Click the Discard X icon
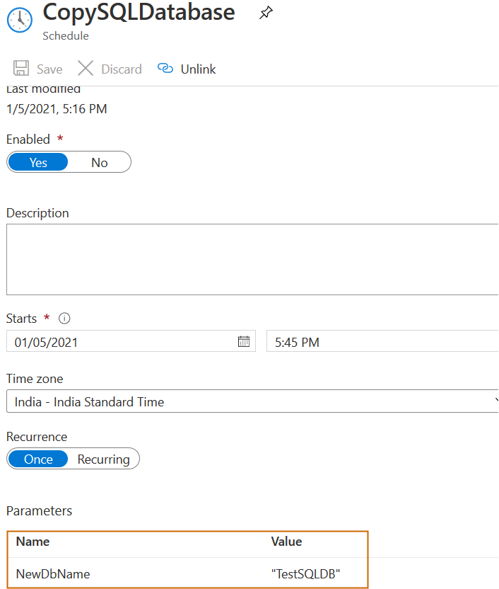The width and height of the screenshot is (499, 589). coord(86,69)
